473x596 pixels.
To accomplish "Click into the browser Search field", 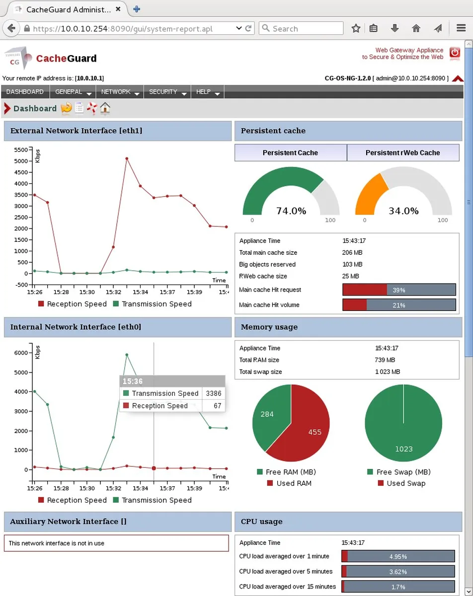I will click(x=301, y=28).
